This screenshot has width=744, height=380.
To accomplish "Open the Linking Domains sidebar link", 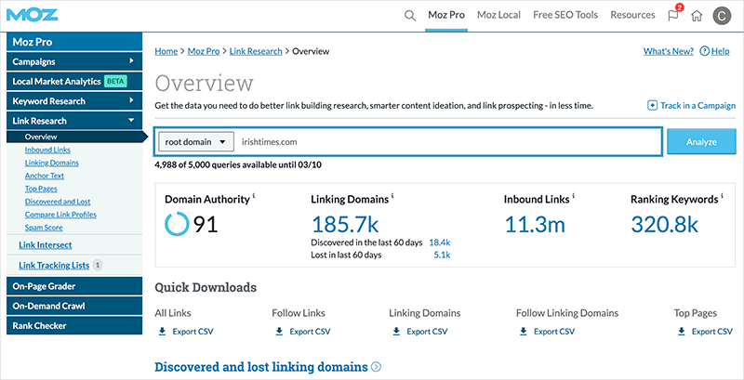I will click(52, 163).
